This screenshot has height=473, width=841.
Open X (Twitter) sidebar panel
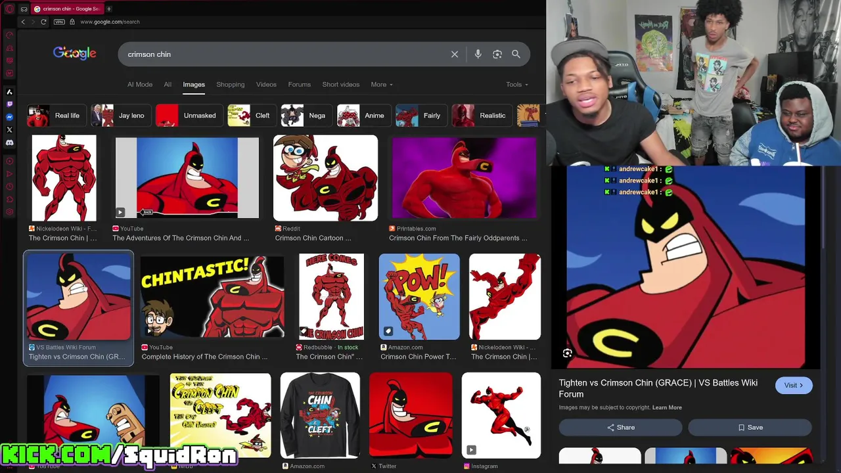pos(9,129)
